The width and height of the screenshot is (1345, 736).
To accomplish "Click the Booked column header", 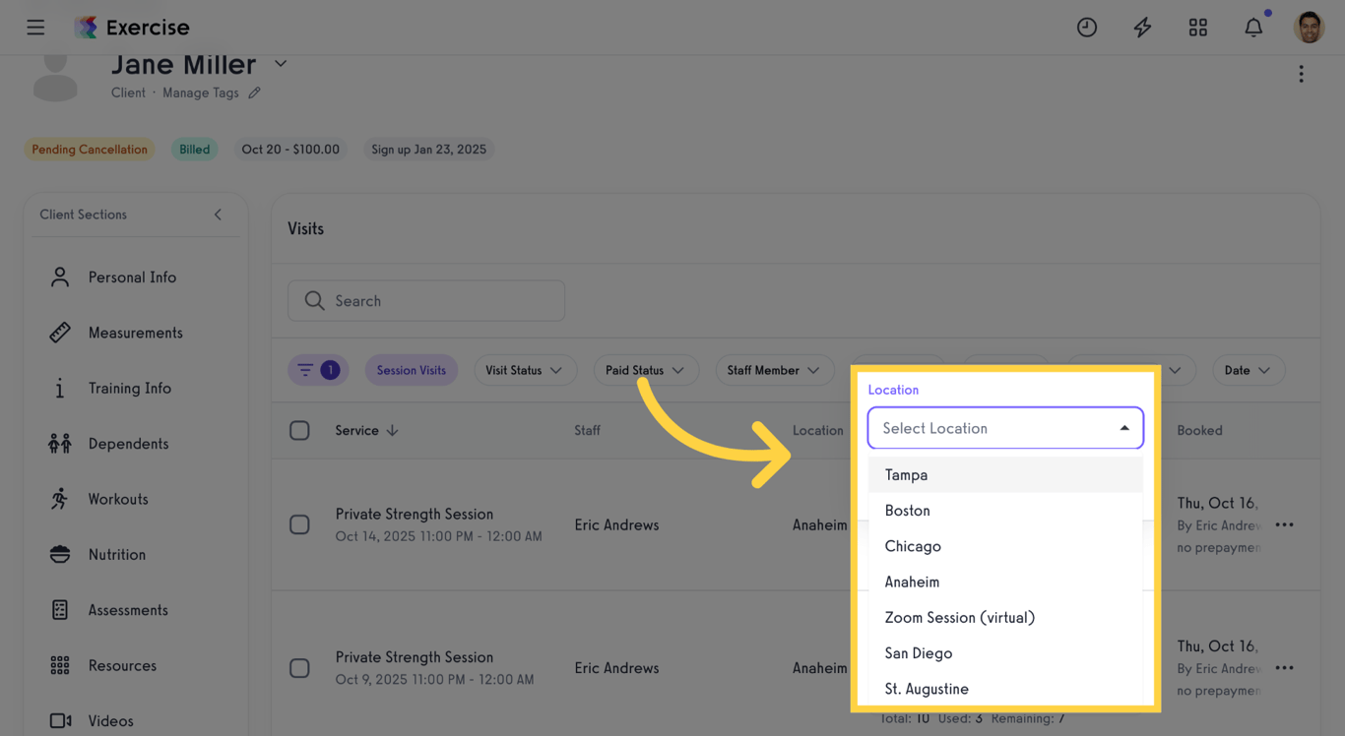I will click(1200, 431).
